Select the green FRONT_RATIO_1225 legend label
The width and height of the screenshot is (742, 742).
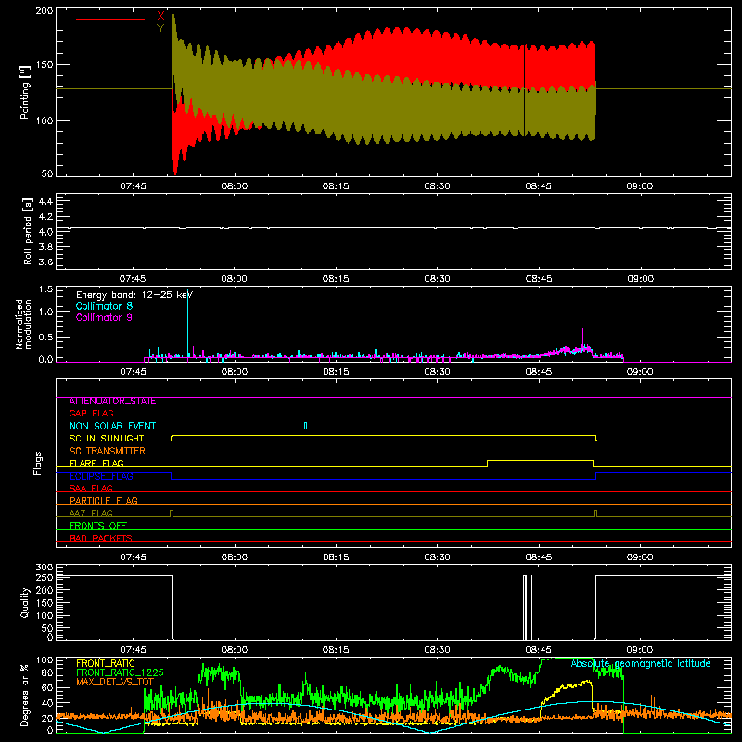pyautogui.click(x=120, y=672)
